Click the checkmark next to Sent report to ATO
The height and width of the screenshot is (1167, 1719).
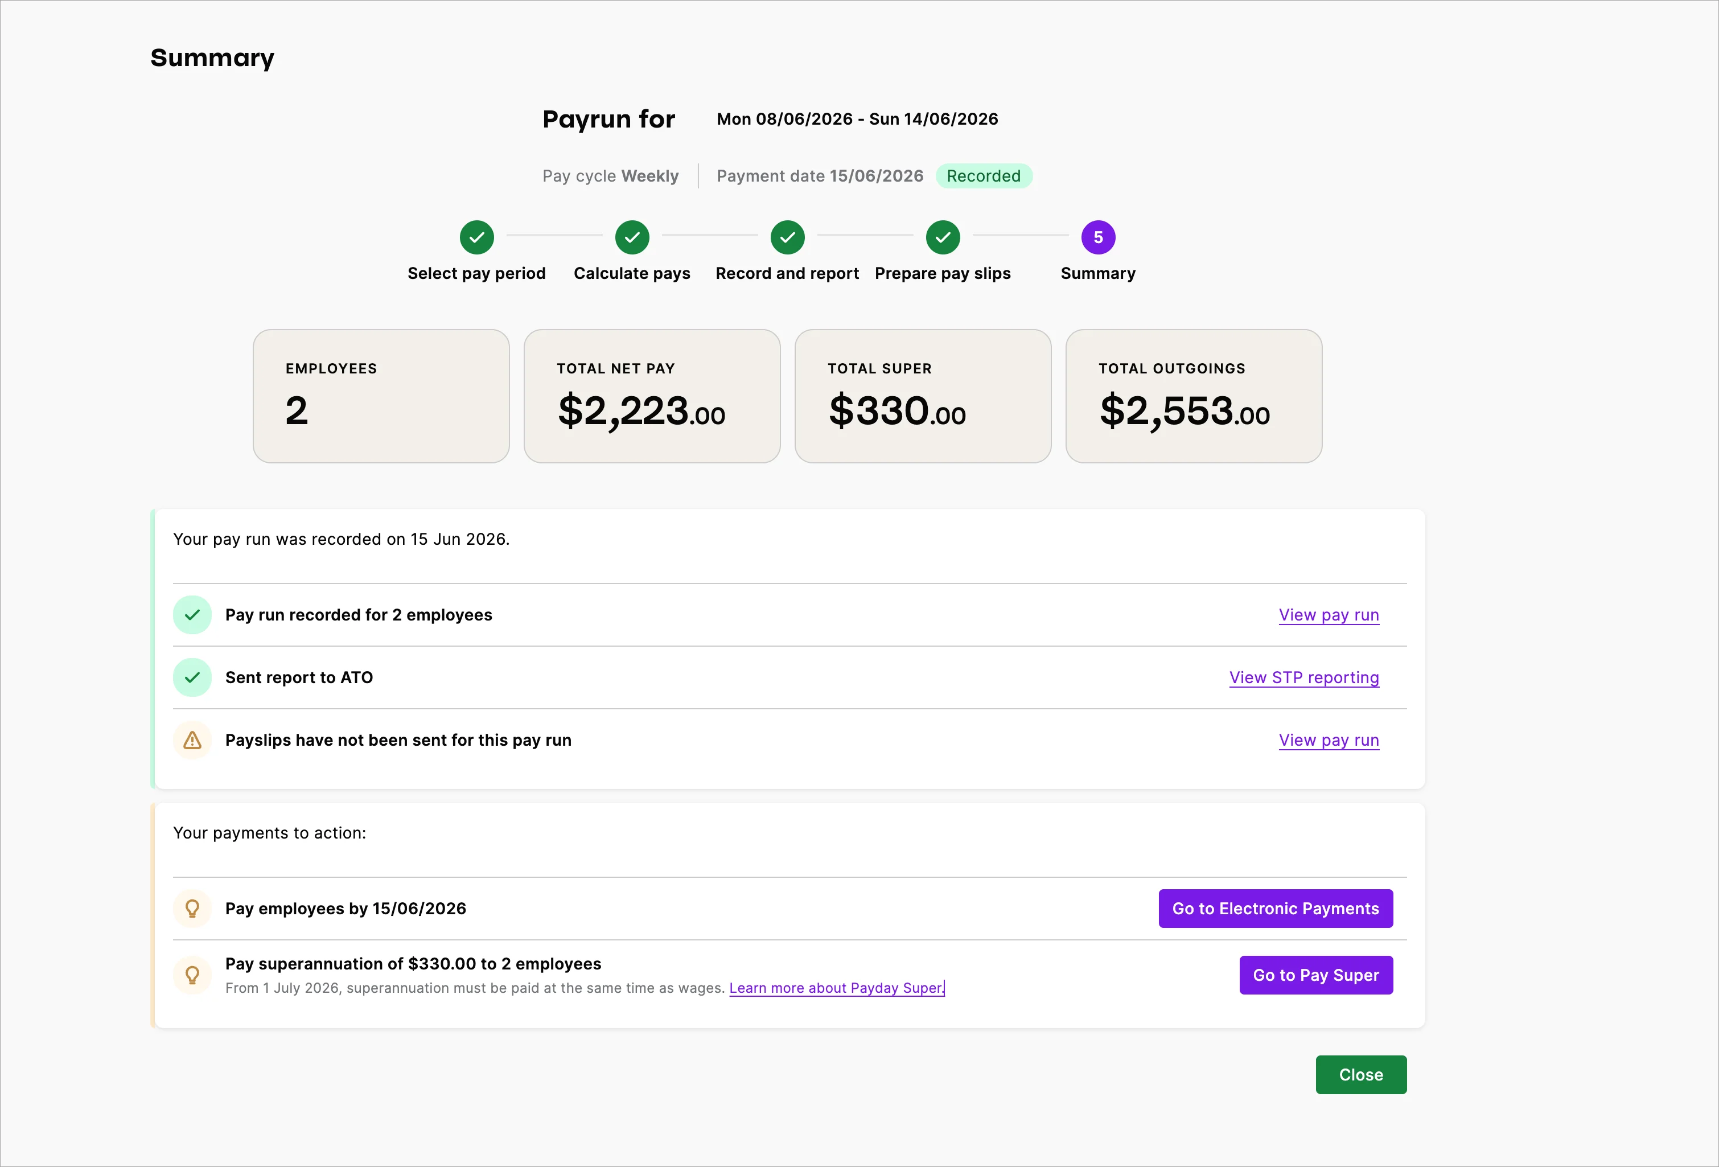(x=192, y=677)
